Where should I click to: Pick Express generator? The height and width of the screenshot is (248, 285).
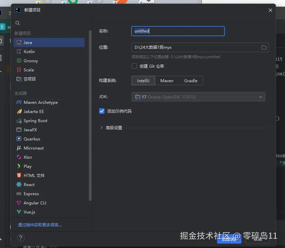point(49,194)
